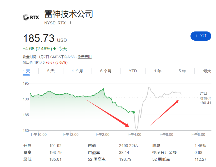216x167 pixels.
Task: Click the green down arrow beside percentage change
Action: (x=54, y=49)
